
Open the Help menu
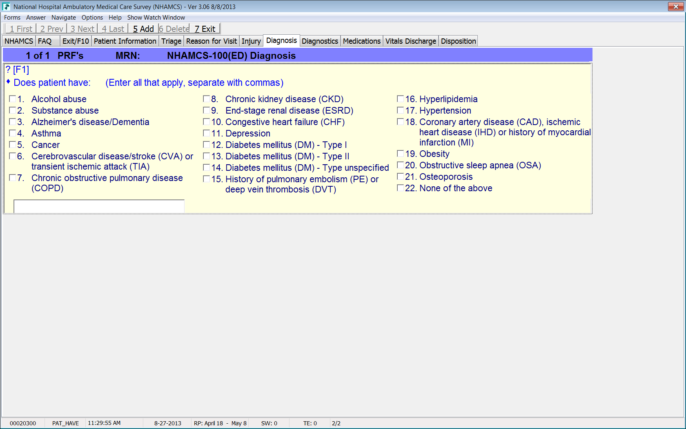(115, 18)
